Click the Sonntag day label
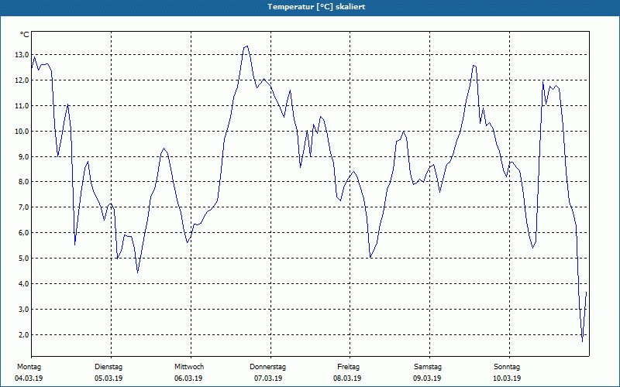The height and width of the screenshot is (387, 620). (x=507, y=367)
